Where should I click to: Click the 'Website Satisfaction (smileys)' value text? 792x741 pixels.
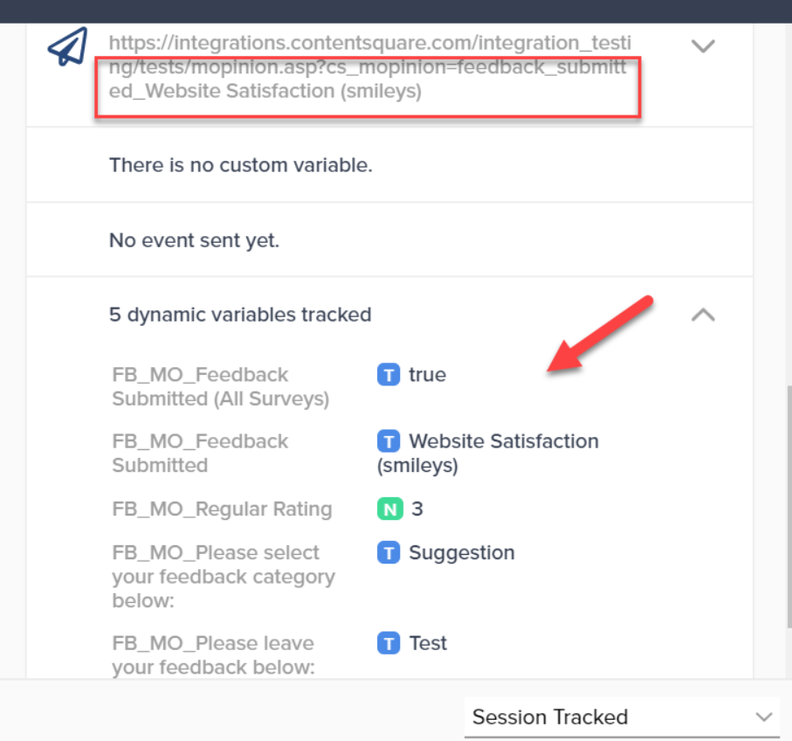[x=488, y=453]
